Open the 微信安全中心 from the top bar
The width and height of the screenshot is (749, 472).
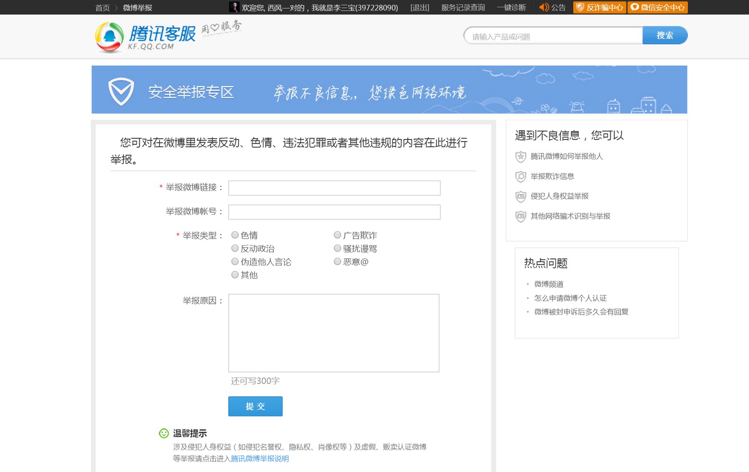click(x=658, y=7)
